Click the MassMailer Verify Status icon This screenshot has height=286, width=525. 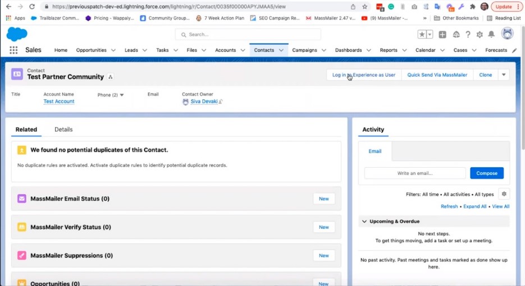tap(22, 227)
